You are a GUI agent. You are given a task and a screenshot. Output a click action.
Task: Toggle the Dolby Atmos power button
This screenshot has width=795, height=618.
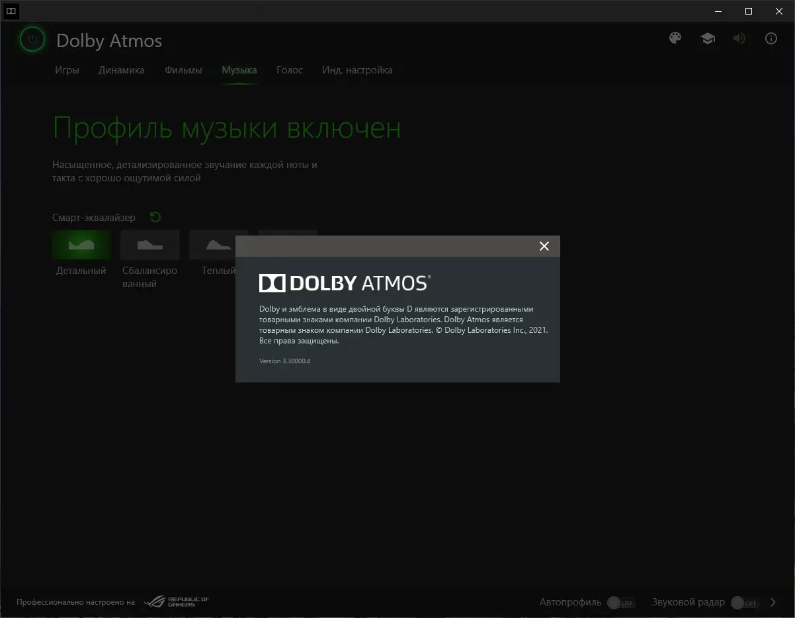pos(32,40)
